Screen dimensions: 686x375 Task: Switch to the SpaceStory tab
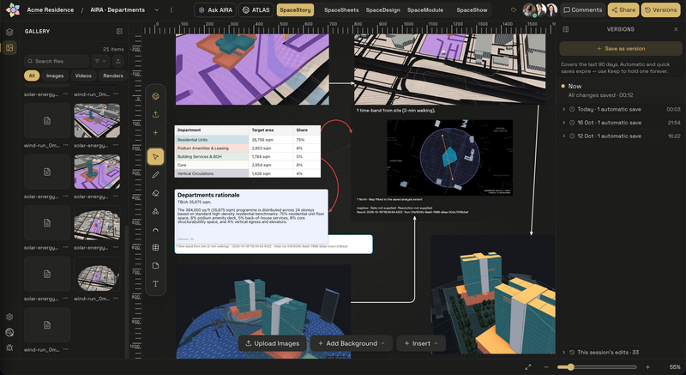295,9
